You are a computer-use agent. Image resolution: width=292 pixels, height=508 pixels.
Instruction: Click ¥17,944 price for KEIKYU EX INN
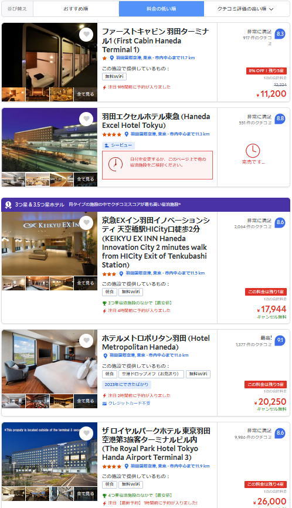(271, 309)
